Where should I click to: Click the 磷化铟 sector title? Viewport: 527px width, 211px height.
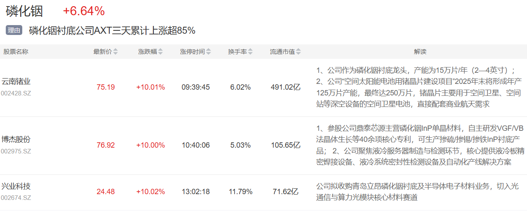[x=24, y=11]
